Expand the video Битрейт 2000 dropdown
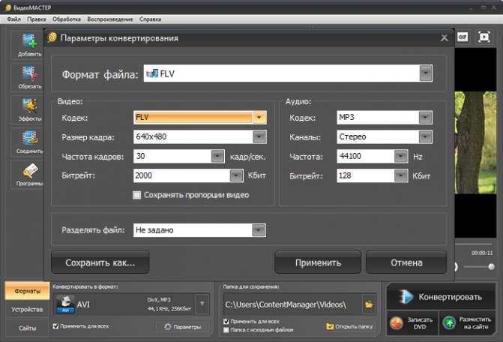This screenshot has height=342, width=503. click(236, 175)
